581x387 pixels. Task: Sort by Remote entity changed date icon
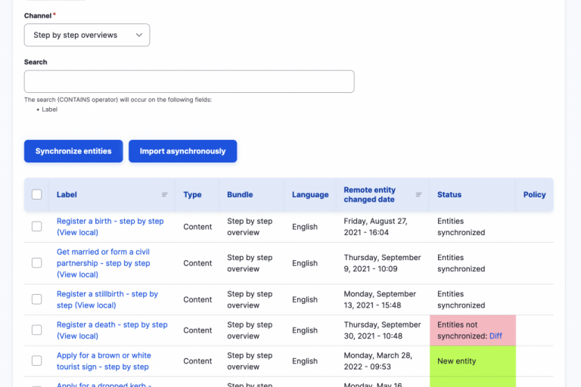tap(418, 195)
